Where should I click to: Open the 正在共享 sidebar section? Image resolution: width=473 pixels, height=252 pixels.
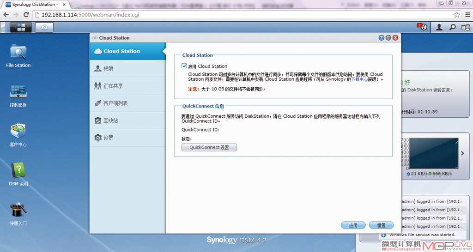pyautogui.click(x=128, y=86)
